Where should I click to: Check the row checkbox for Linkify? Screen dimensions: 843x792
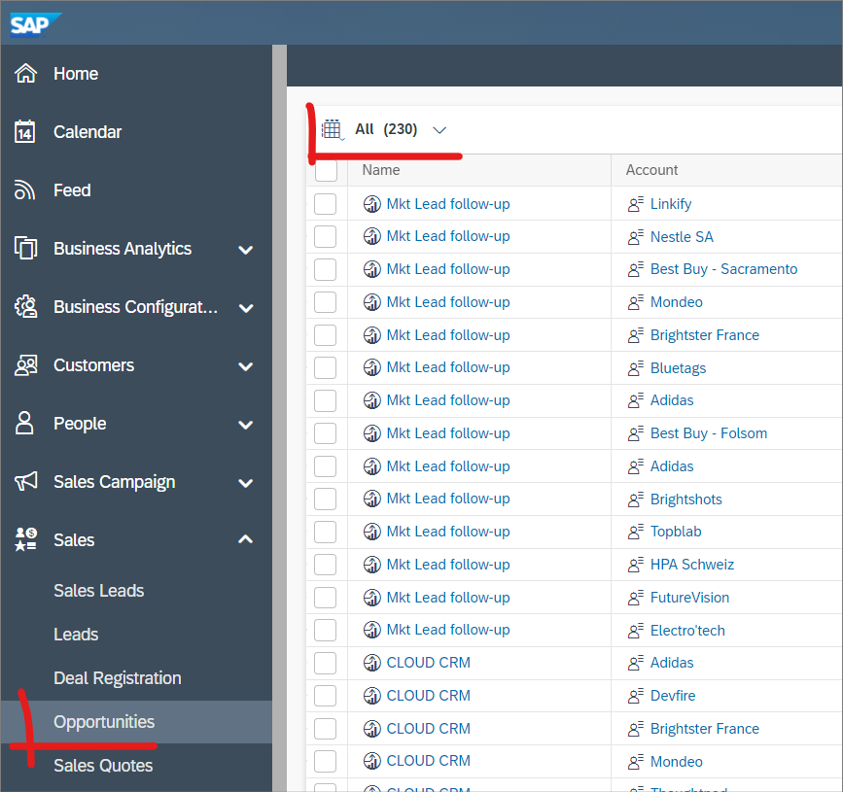pyautogui.click(x=326, y=204)
